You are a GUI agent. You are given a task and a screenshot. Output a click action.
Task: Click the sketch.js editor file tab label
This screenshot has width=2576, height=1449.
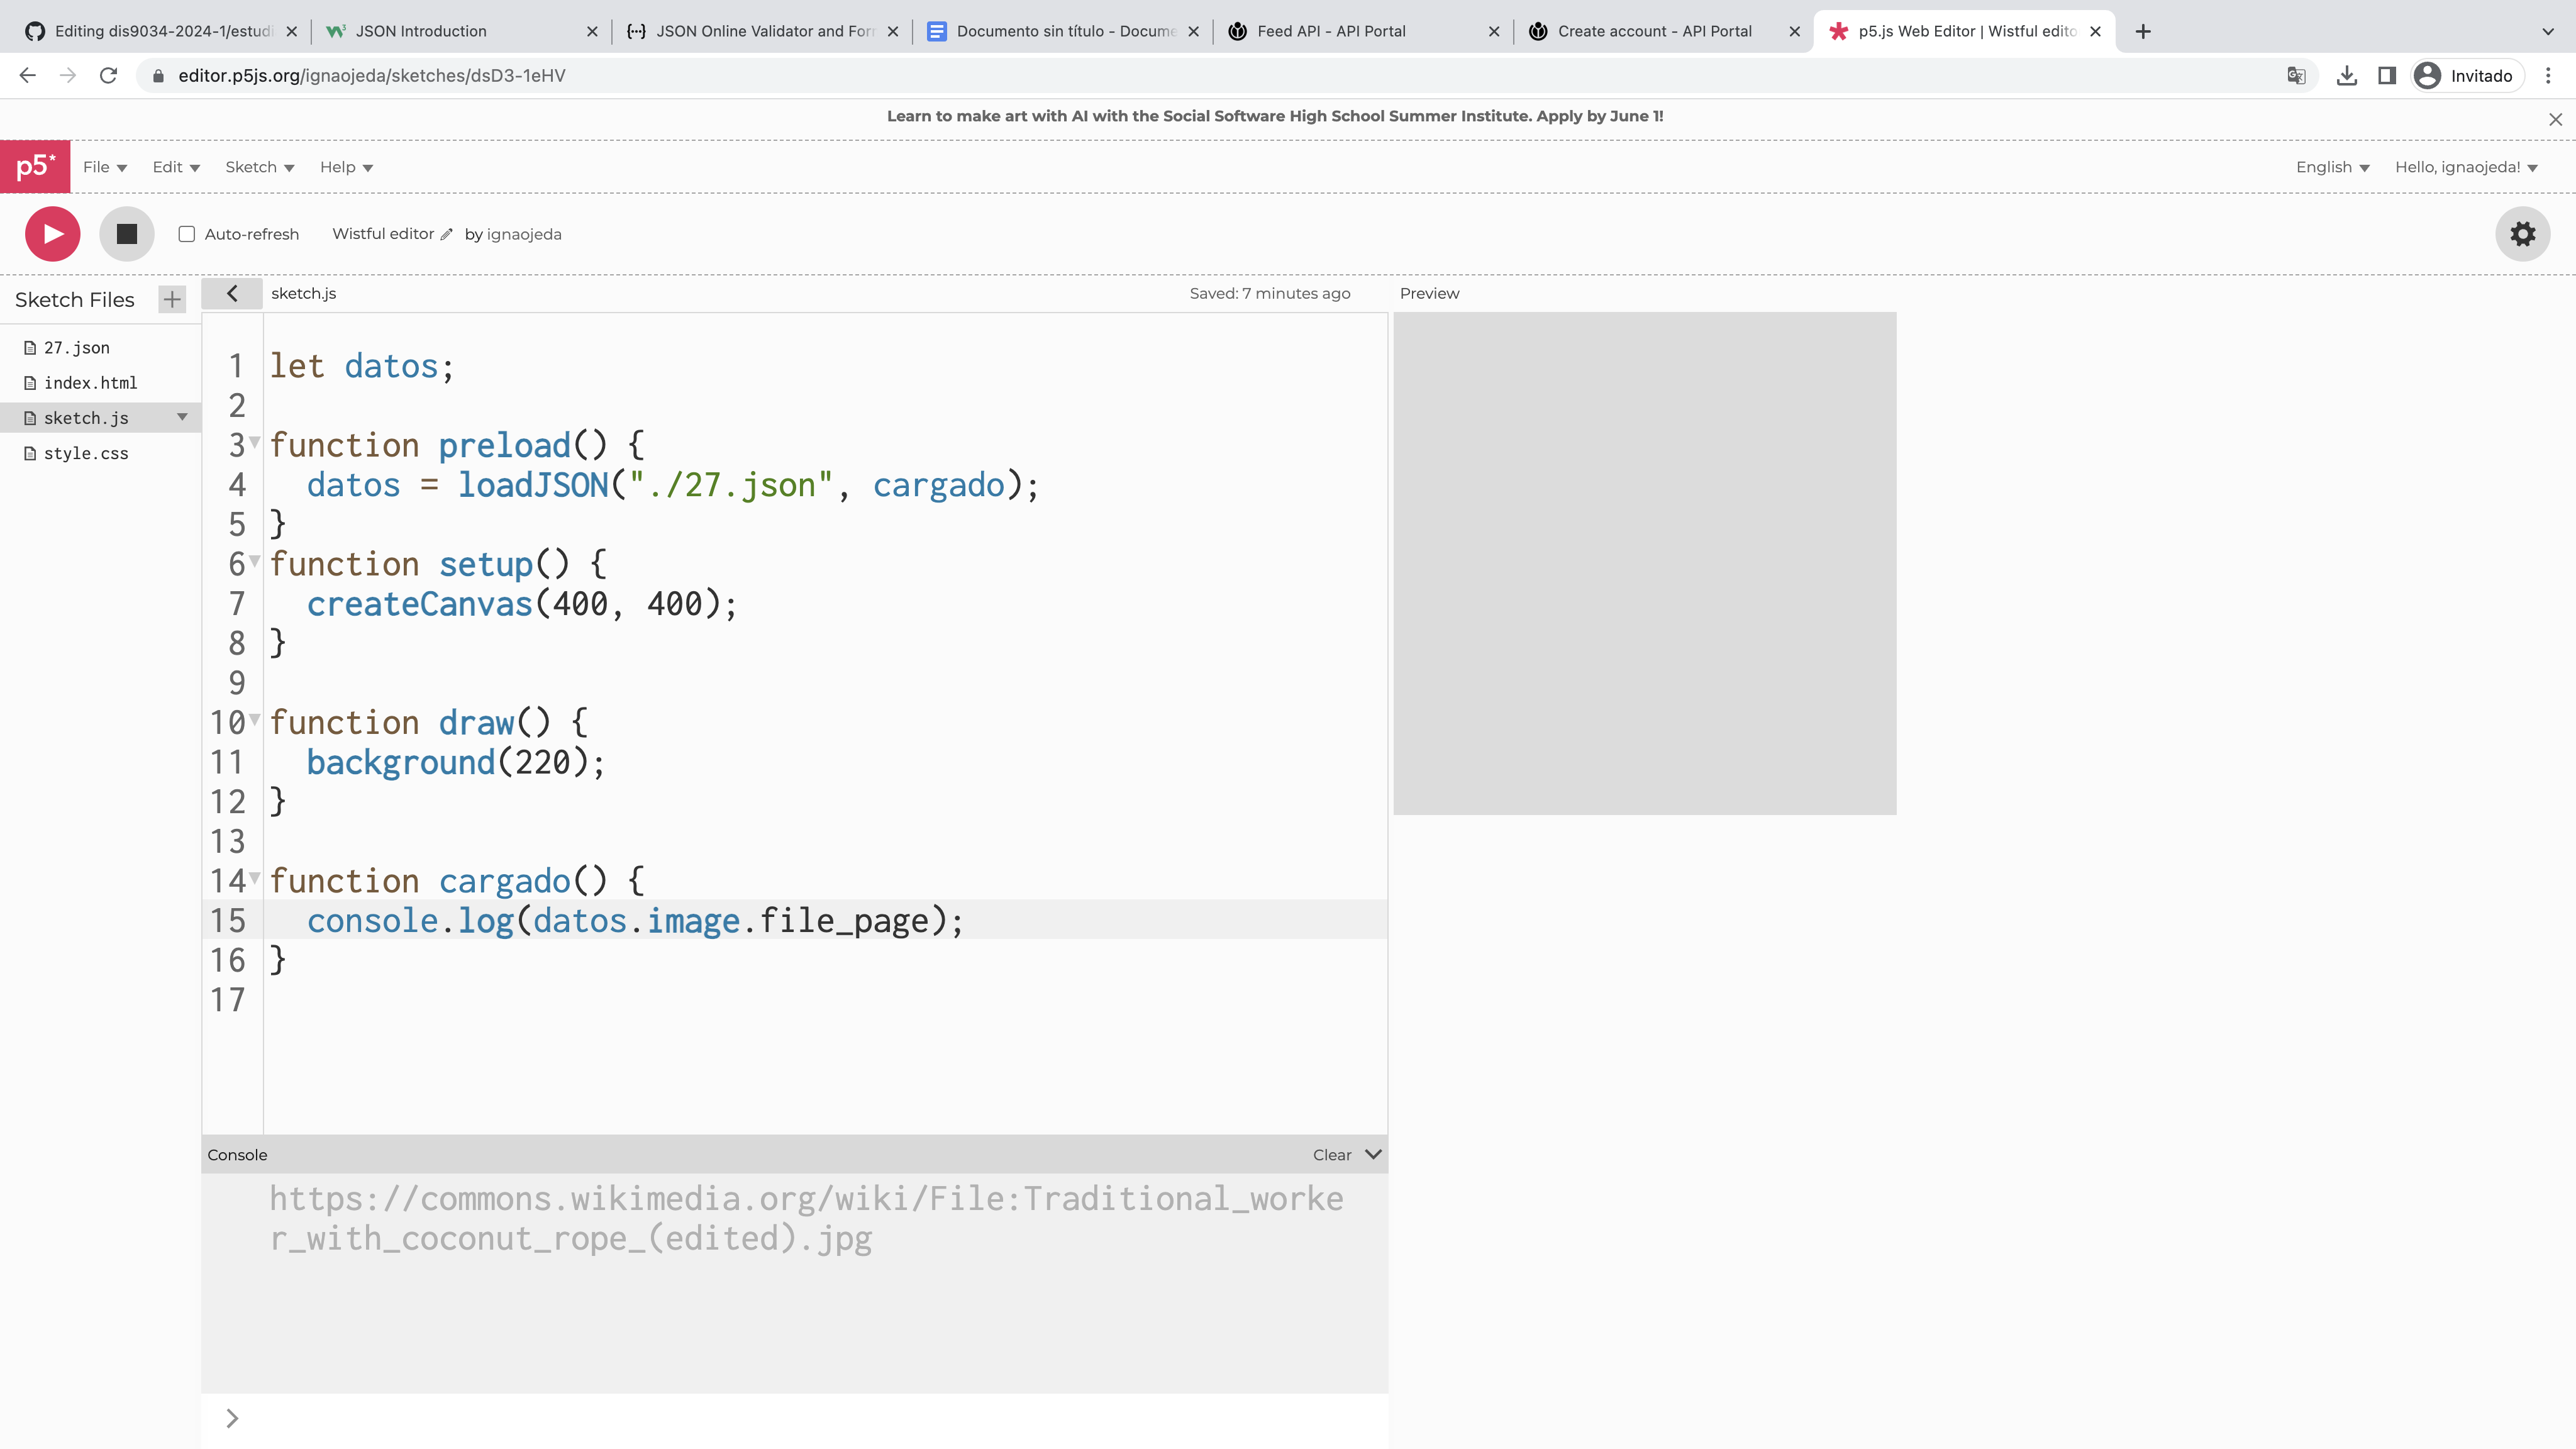(304, 293)
